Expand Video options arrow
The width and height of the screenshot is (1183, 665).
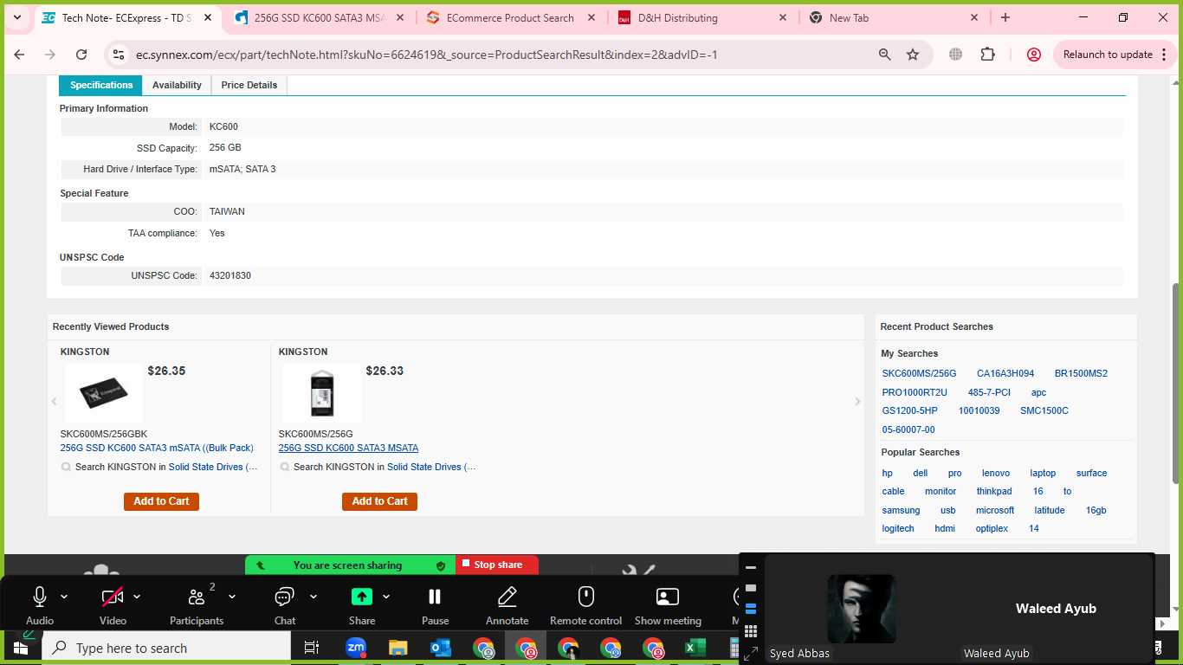point(137,597)
